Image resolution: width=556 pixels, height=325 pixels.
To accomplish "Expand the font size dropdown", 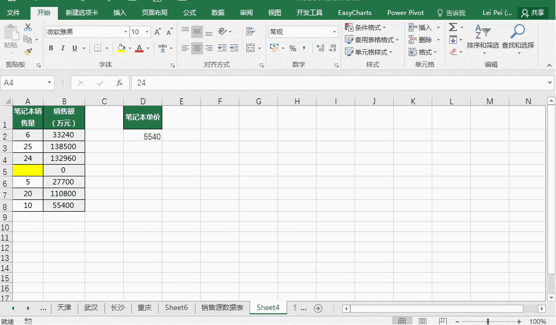I will pyautogui.click(x=147, y=32).
